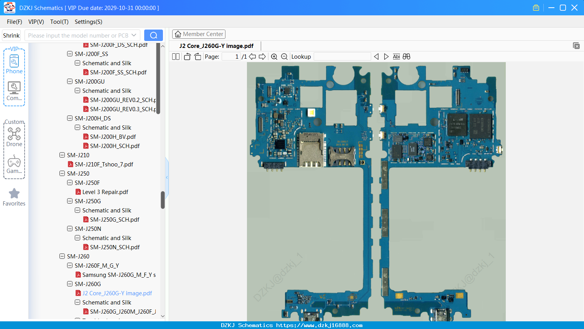This screenshot has width=584, height=329.
Task: Open Samsung SM-J260G_M_F_Y file
Action: click(x=115, y=275)
